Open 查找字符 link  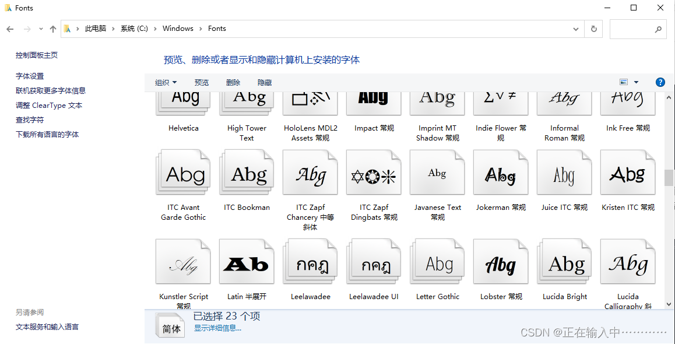(x=30, y=120)
